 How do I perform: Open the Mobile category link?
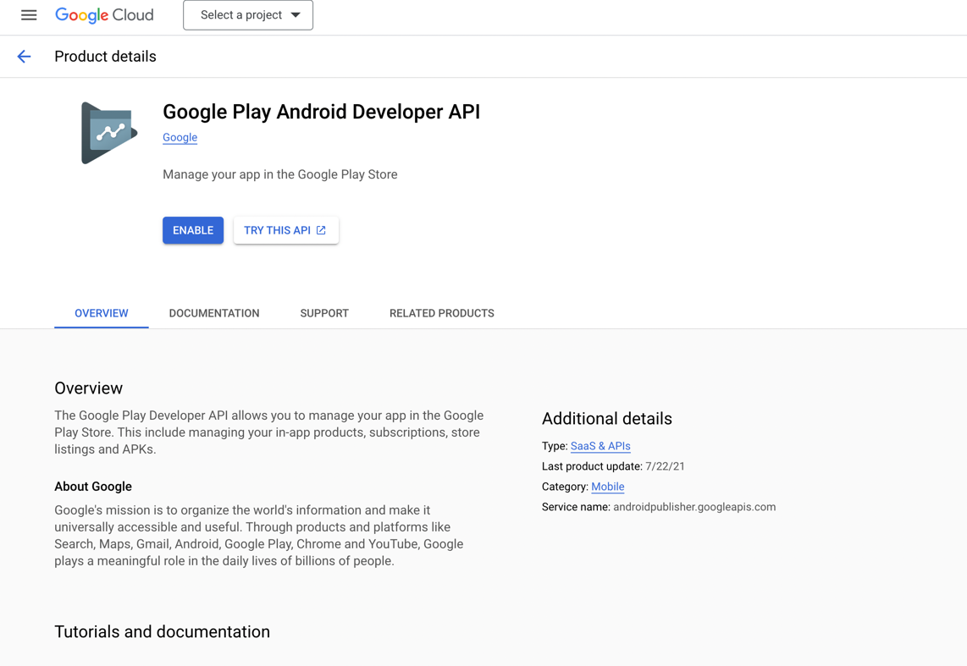pos(607,487)
